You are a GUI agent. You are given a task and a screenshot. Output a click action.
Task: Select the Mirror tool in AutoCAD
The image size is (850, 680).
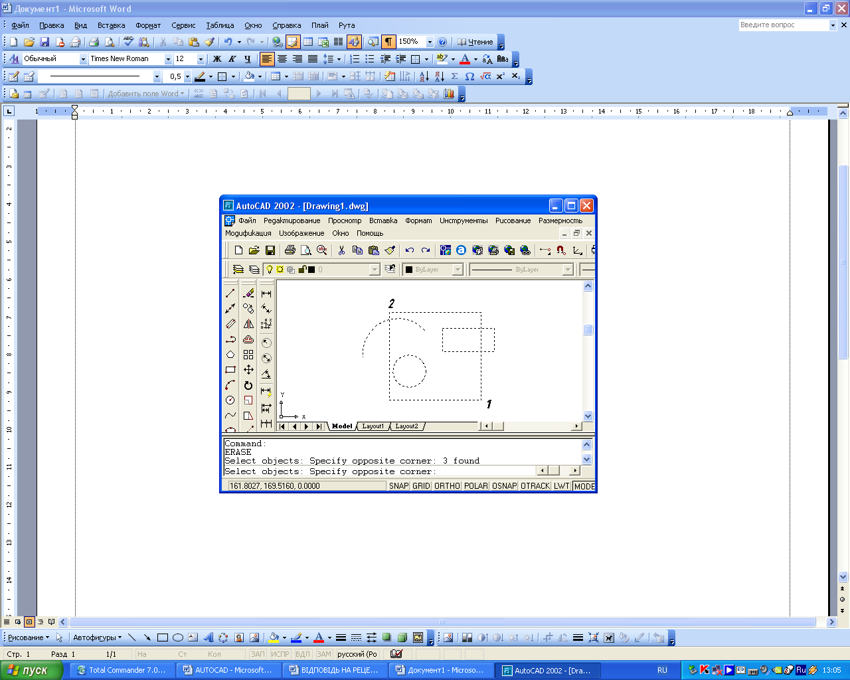(248, 324)
